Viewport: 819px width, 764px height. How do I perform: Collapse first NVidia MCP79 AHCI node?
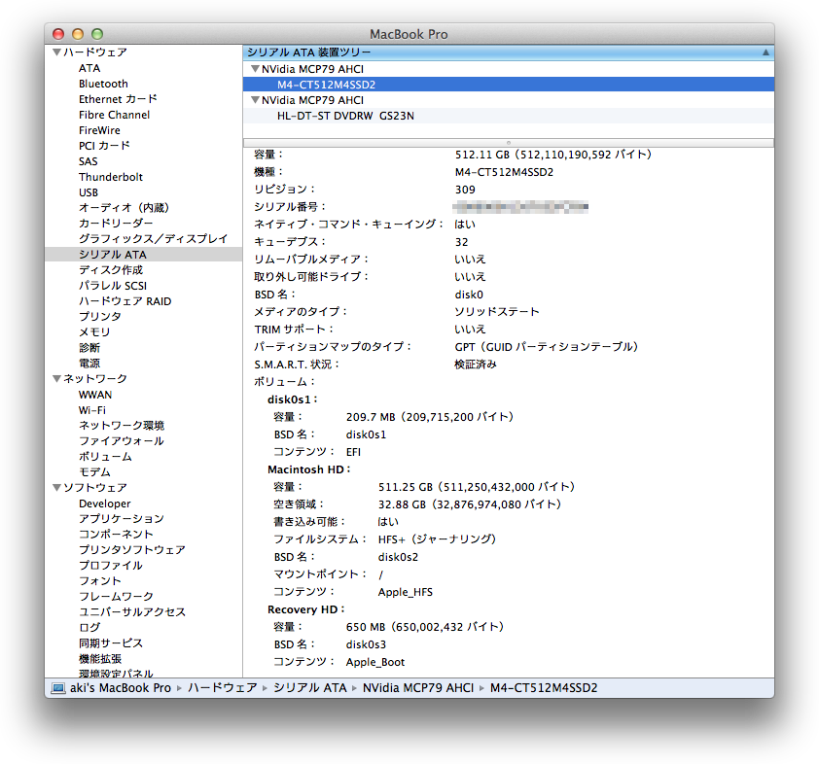point(255,69)
